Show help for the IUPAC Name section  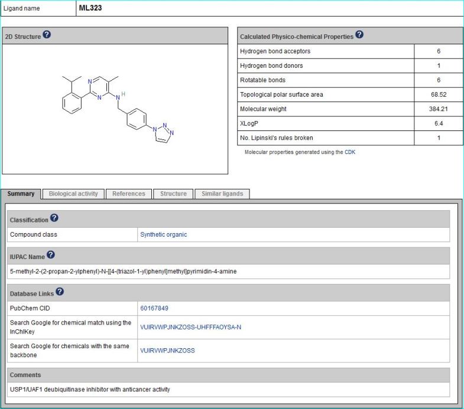coord(50,256)
